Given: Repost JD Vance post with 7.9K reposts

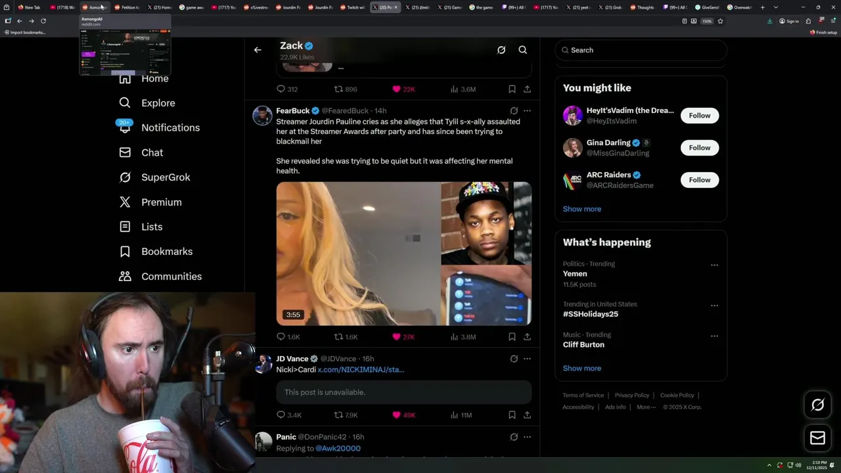Looking at the screenshot, I should (x=346, y=415).
